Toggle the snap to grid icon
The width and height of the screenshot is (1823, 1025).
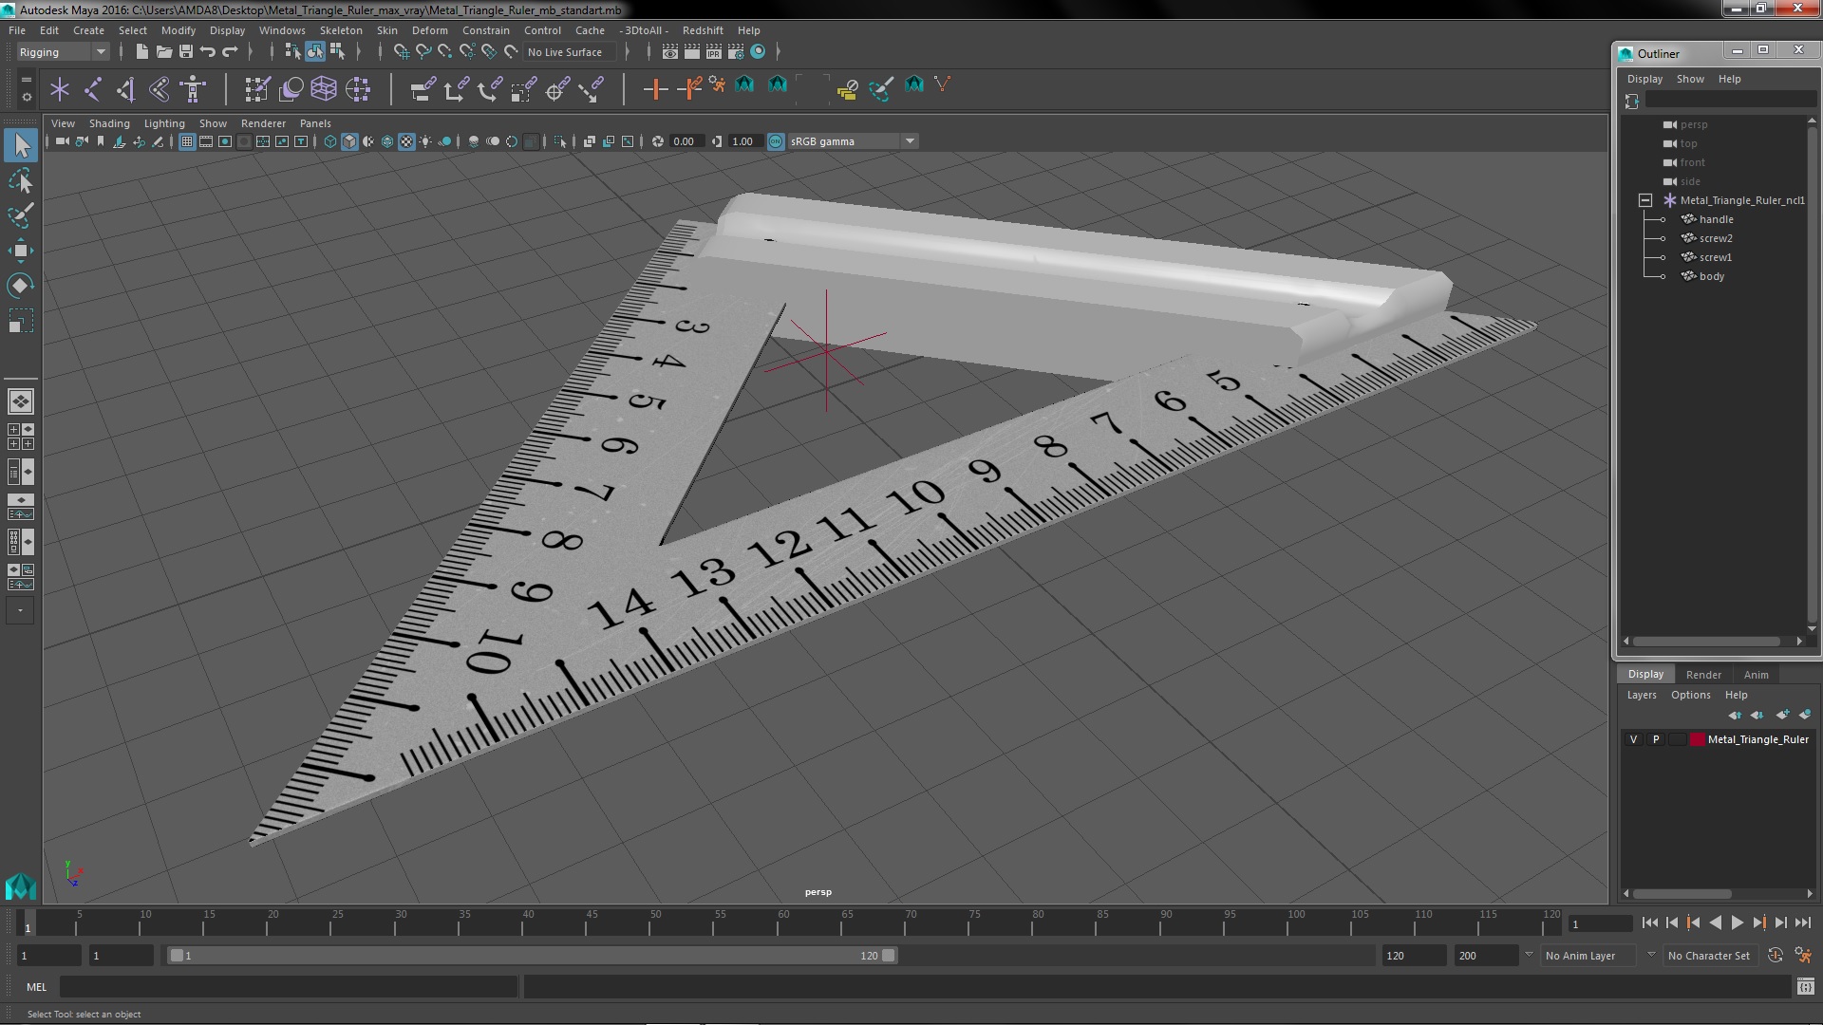(x=400, y=51)
